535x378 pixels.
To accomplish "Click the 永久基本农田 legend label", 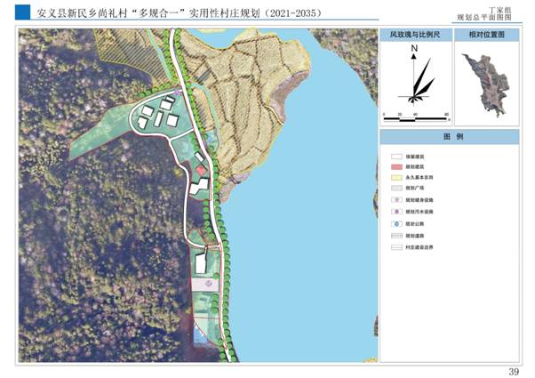I will point(419,178).
